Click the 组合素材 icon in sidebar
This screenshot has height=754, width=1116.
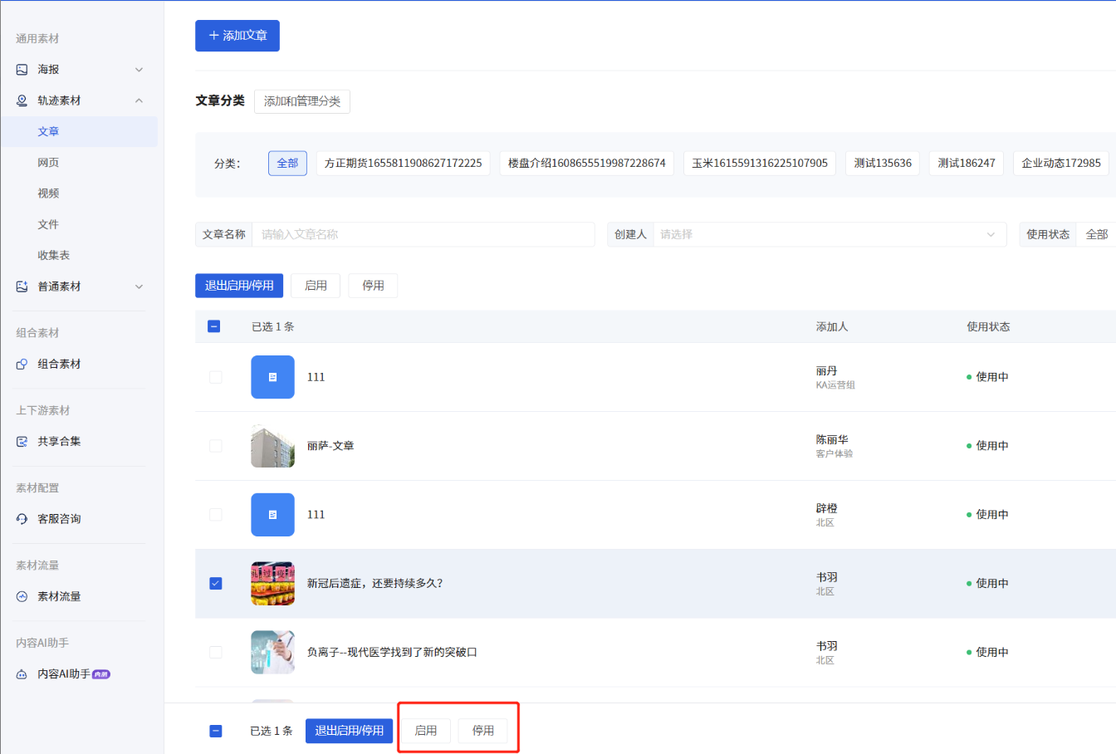point(22,364)
